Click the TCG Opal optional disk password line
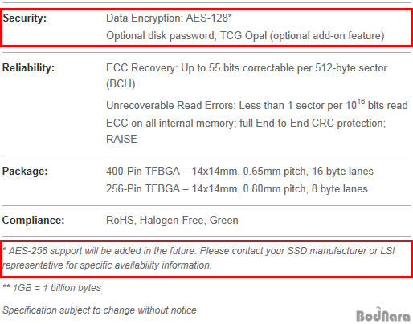This screenshot has width=413, height=324. (x=245, y=35)
